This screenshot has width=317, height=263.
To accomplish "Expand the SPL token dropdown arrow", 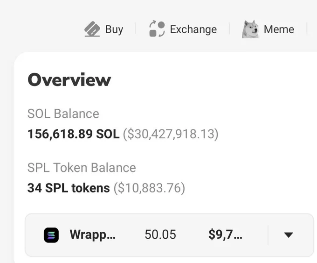I will click(x=289, y=235).
